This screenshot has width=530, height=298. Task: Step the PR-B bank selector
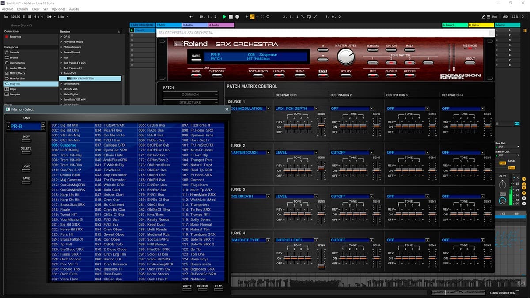[43, 126]
